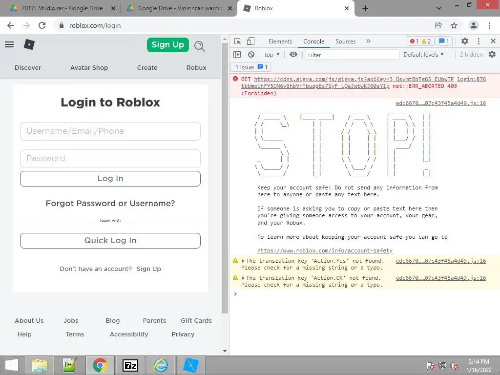Open Discover in Roblox navigation

[28, 67]
